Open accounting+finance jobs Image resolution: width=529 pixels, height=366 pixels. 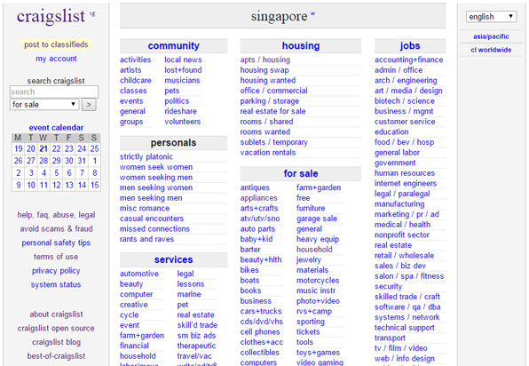(x=409, y=60)
